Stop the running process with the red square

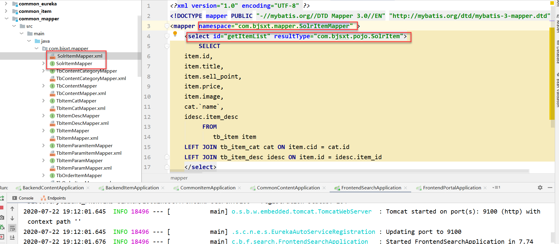click(x=1, y=208)
